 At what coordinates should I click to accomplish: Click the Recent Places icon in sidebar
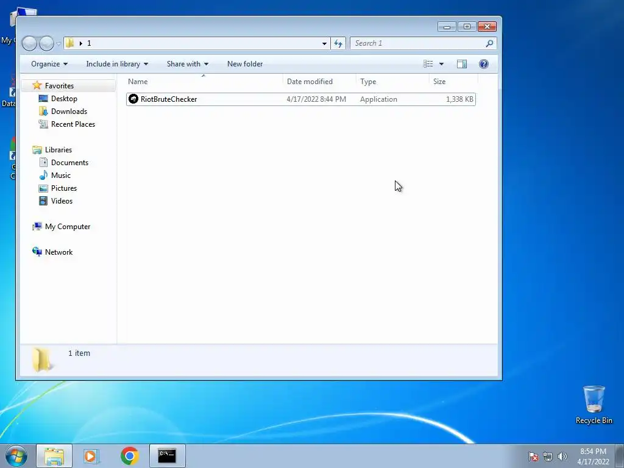pos(43,124)
